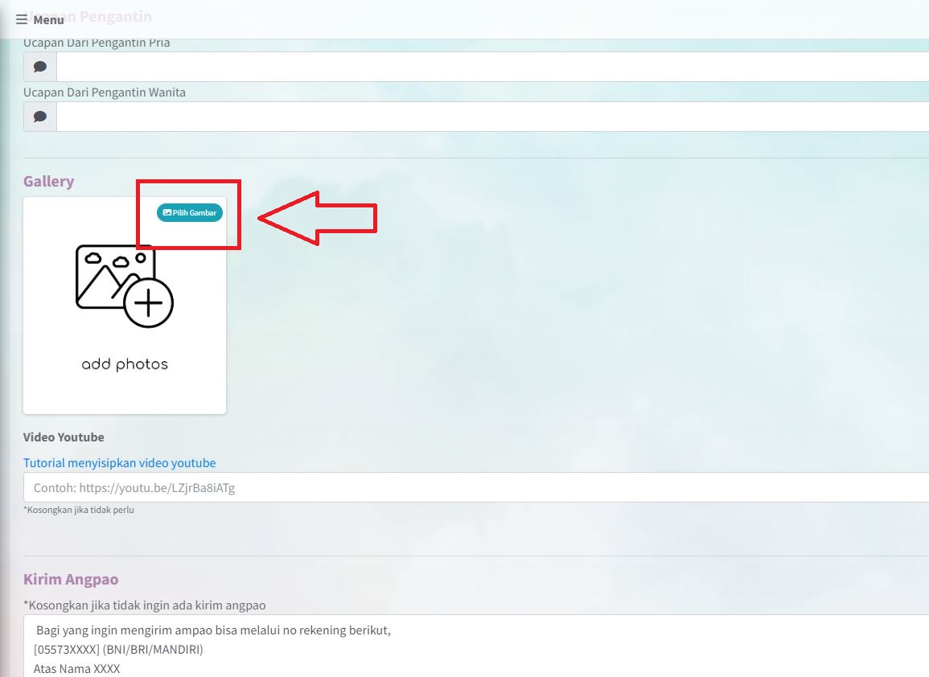The width and height of the screenshot is (929, 677).
Task: Click the plus circle on the photo placeholder
Action: (x=149, y=303)
